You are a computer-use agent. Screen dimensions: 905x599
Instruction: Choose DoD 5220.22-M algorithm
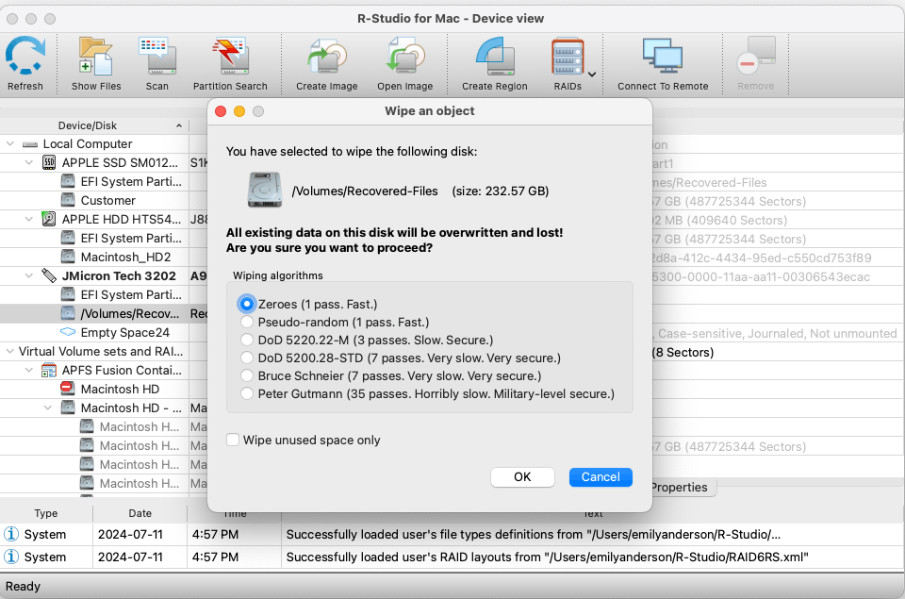point(247,340)
